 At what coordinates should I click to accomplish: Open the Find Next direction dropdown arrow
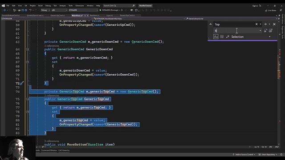269,24
